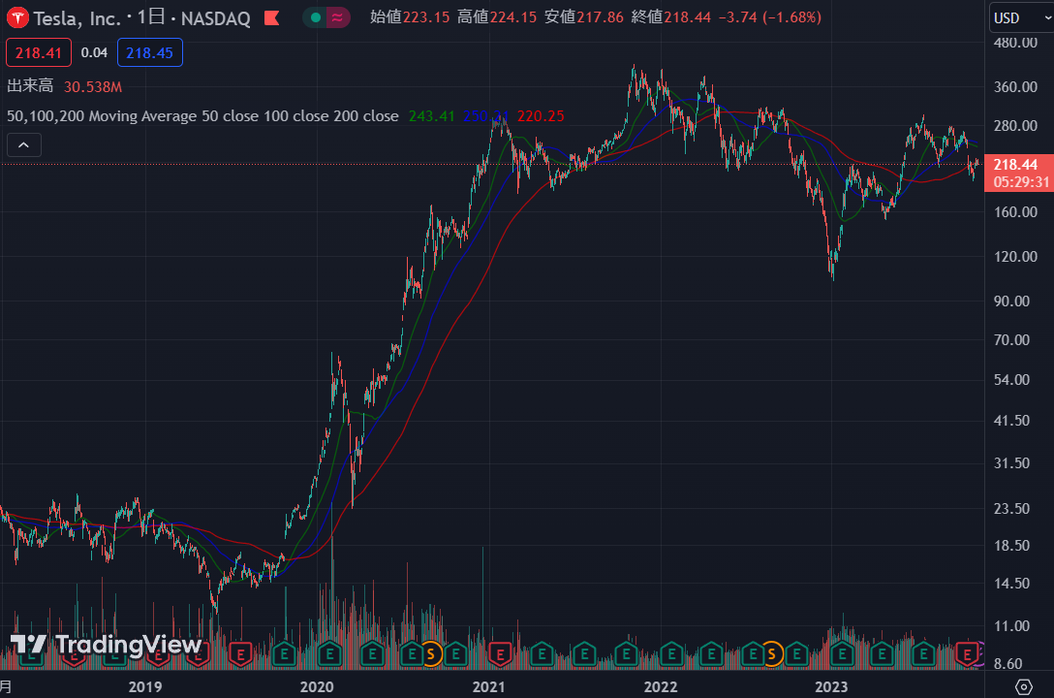
Task: Click the 120.00 price axis label
Action: point(1015,256)
